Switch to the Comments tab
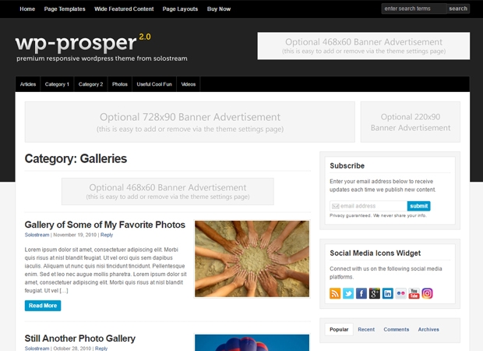Image resolution: width=483 pixels, height=351 pixels. (396, 329)
